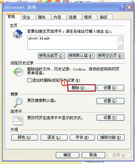Click the homepage box scroll up arrow
135x164 pixels.
(x=120, y=38)
